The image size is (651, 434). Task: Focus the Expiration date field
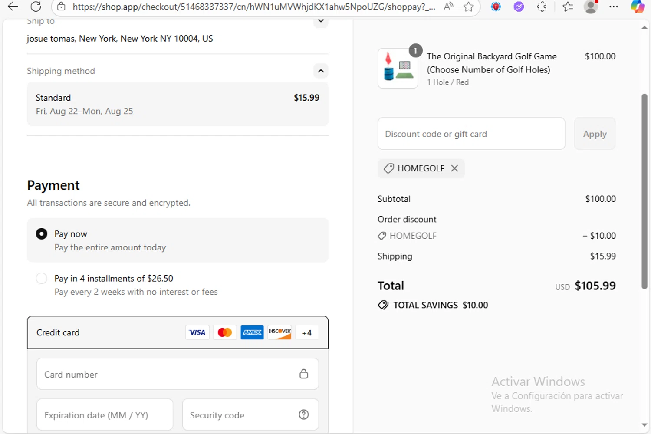pos(105,415)
